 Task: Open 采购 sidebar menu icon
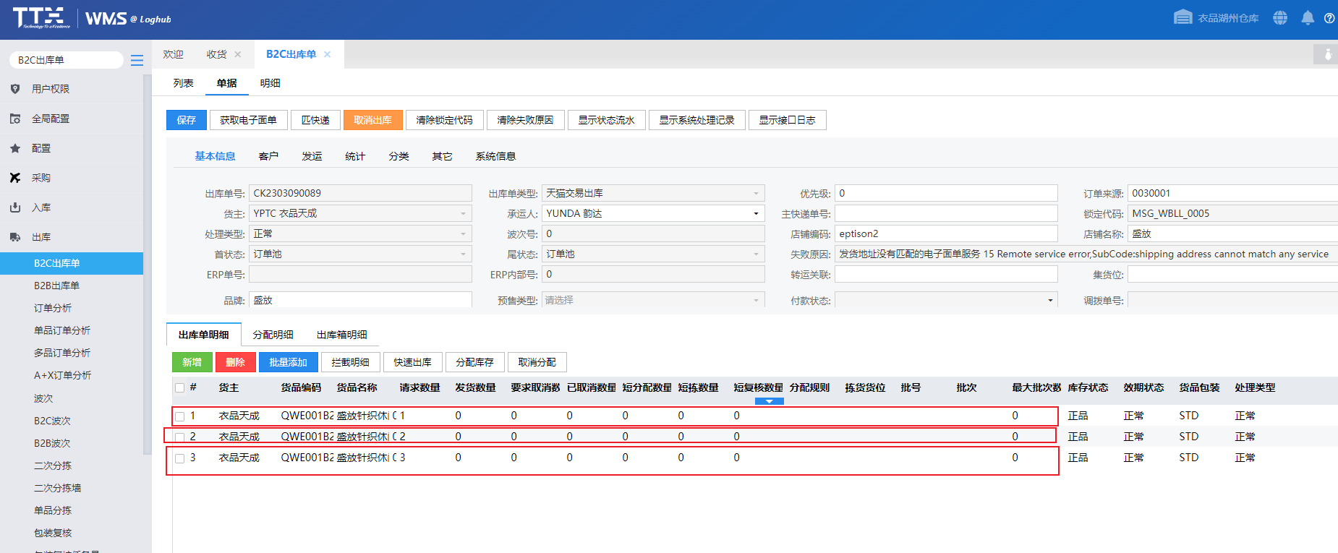(15, 178)
